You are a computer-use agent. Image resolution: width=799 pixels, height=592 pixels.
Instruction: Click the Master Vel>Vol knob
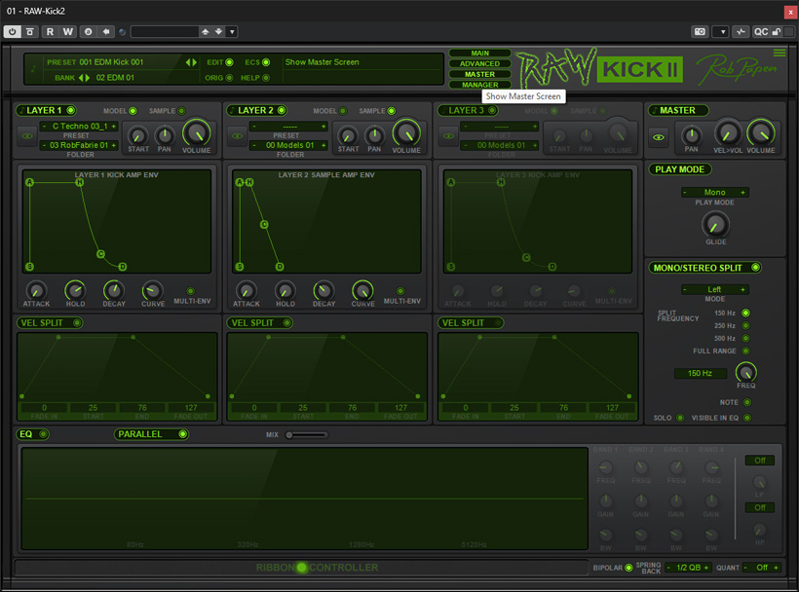click(x=727, y=132)
